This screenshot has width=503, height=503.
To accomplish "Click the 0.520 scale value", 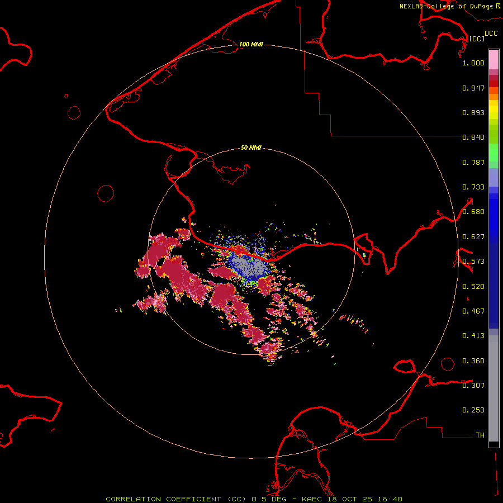I will [x=473, y=287].
